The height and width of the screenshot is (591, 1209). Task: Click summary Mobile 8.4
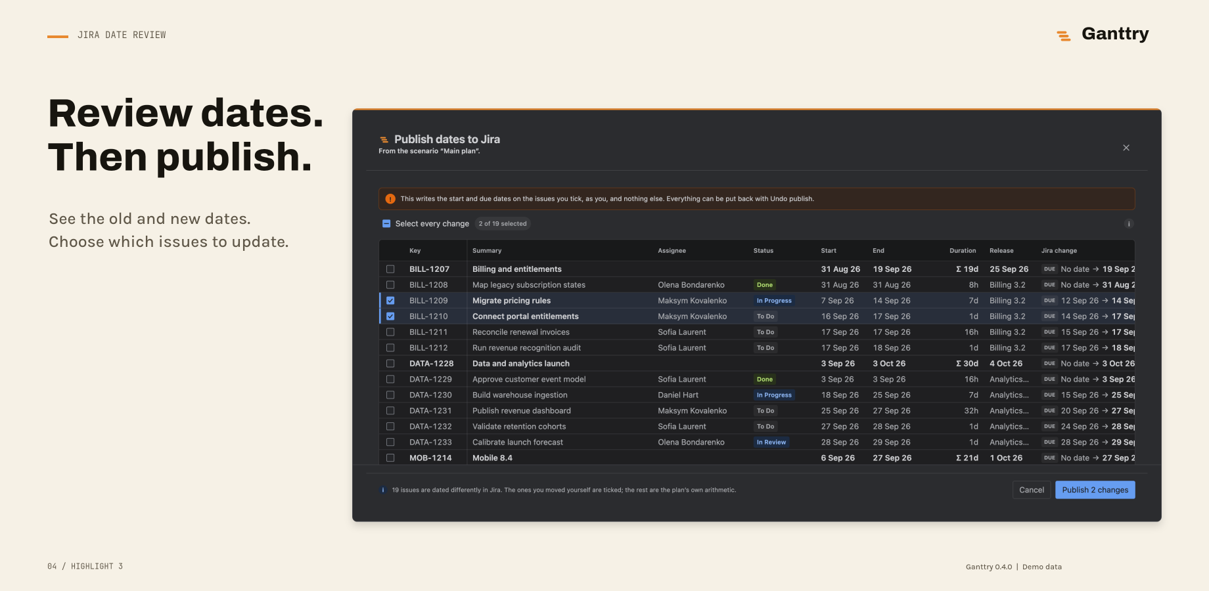tap(492, 458)
